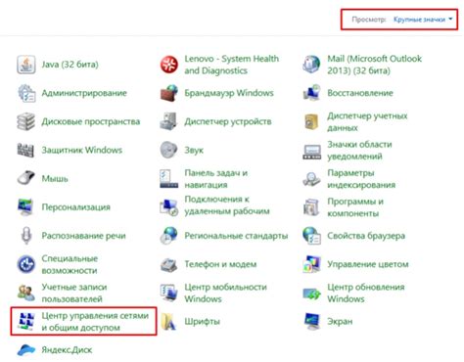This screenshot has height=362, width=464.
Task: Click the Программы и компоненты icon
Action: pyautogui.click(x=311, y=207)
